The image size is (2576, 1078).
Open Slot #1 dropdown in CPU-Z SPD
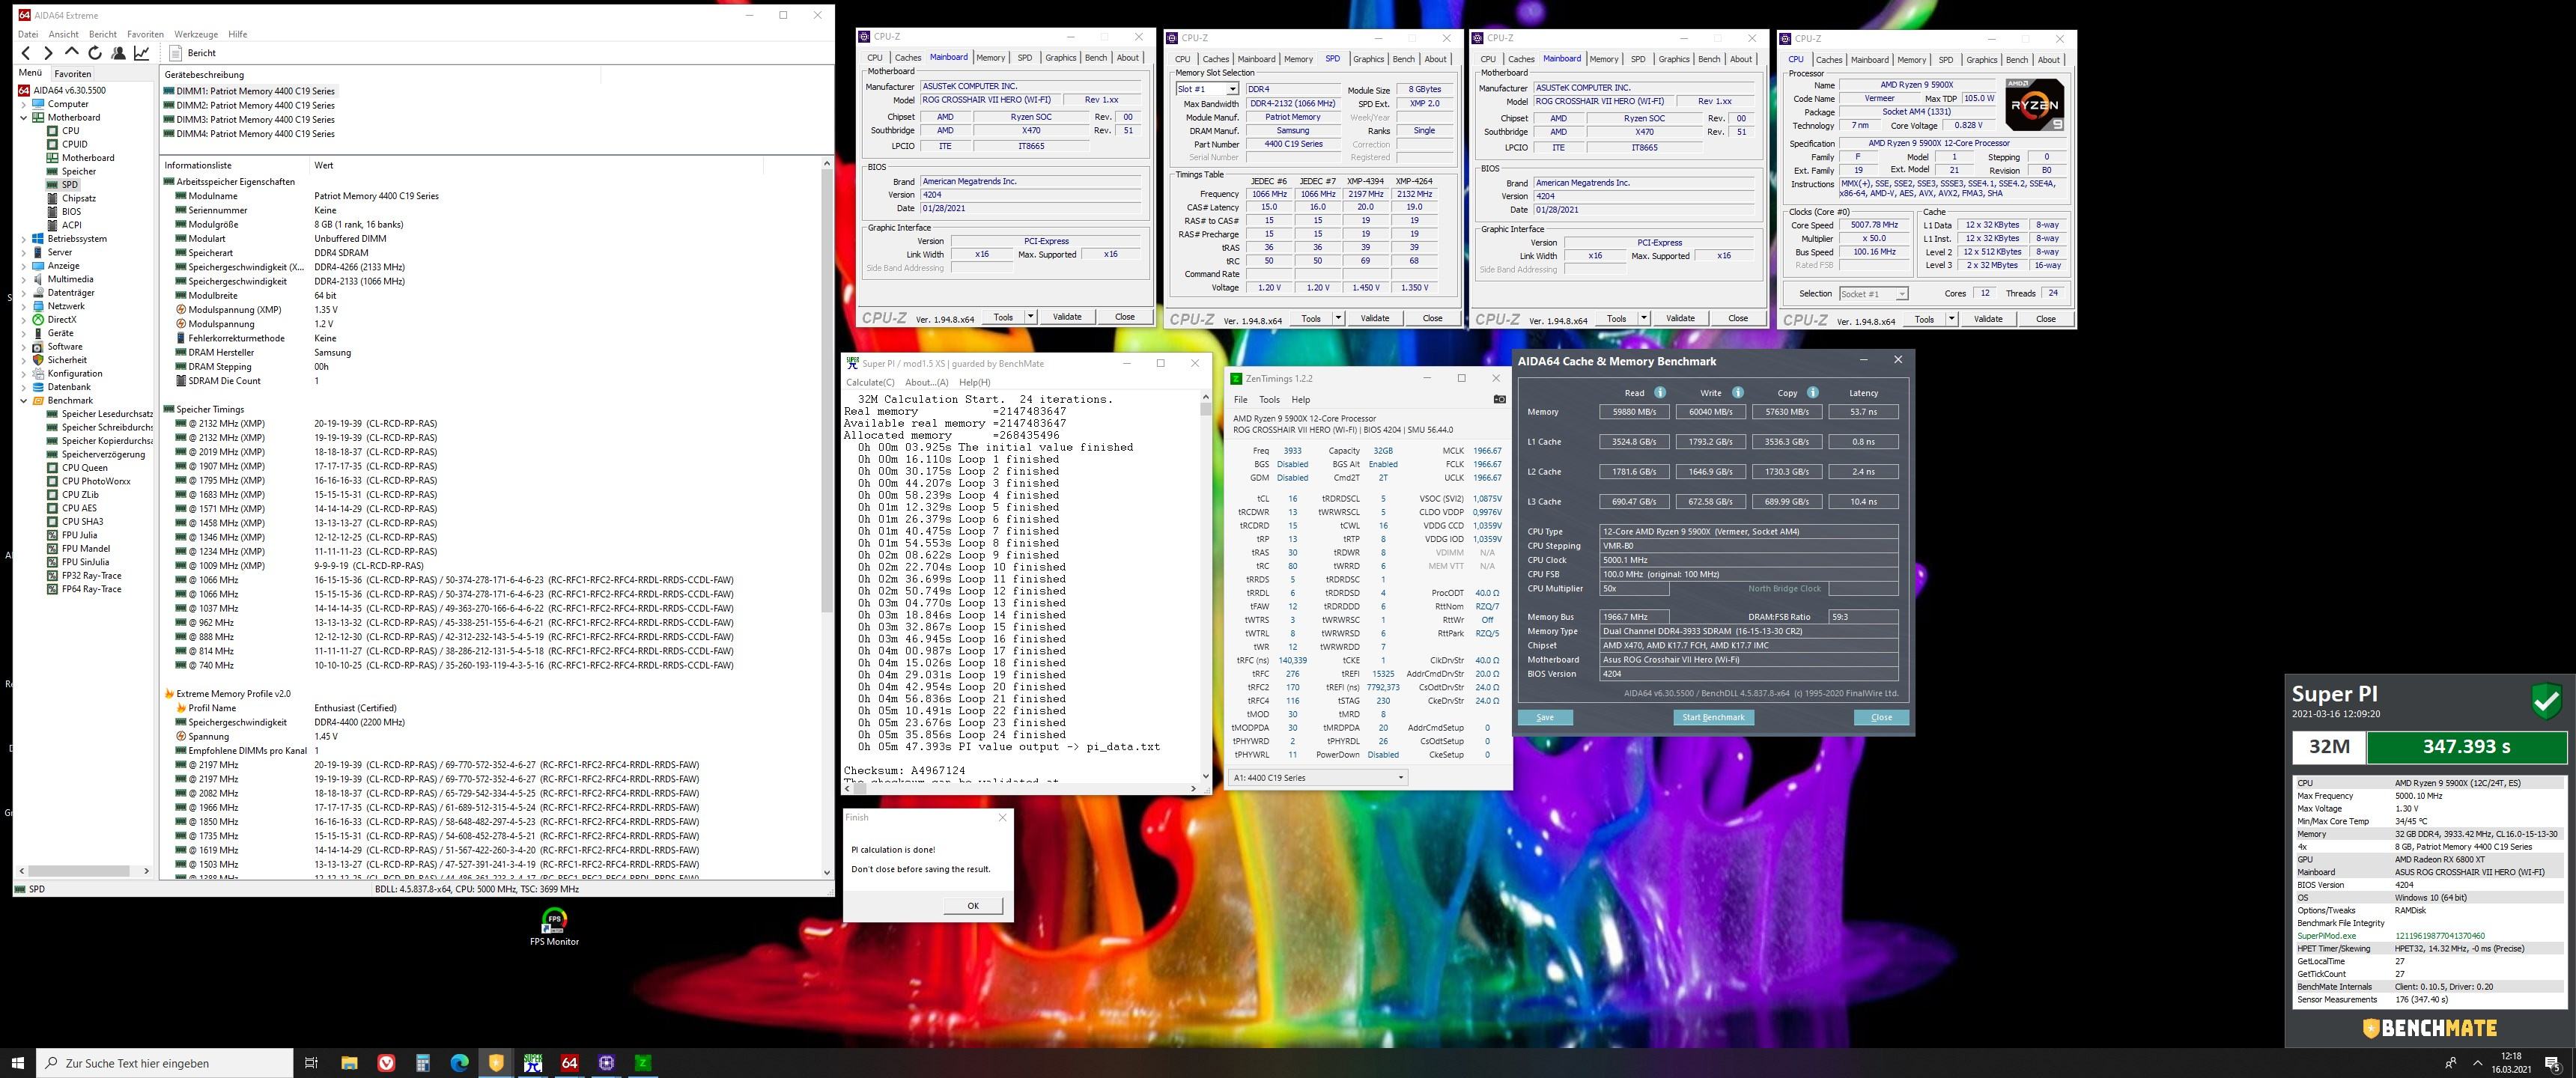pos(1232,89)
